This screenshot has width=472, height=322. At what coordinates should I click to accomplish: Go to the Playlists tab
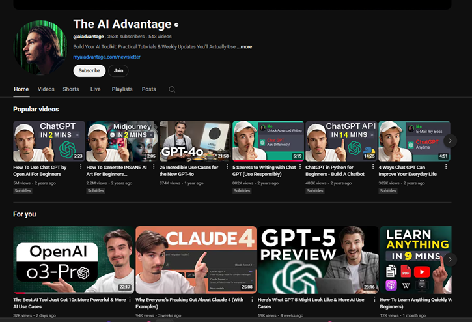point(122,89)
